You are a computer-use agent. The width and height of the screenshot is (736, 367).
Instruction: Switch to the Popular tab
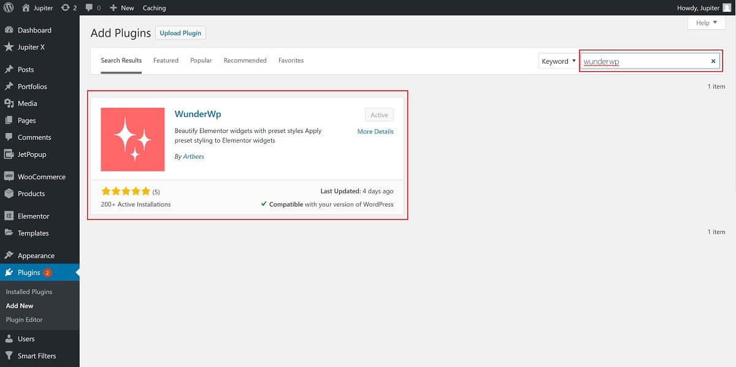[x=201, y=61]
